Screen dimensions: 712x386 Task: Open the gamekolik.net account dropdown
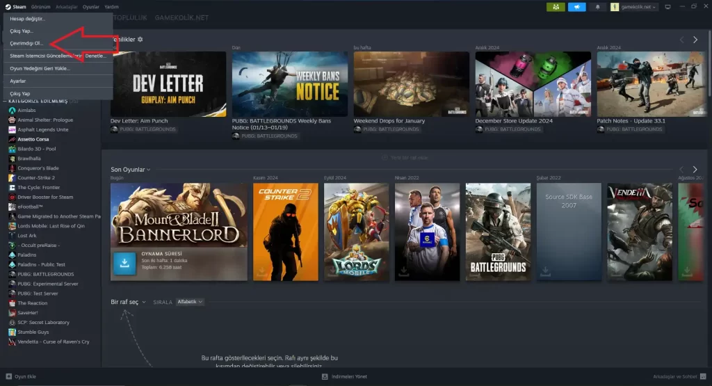click(634, 7)
